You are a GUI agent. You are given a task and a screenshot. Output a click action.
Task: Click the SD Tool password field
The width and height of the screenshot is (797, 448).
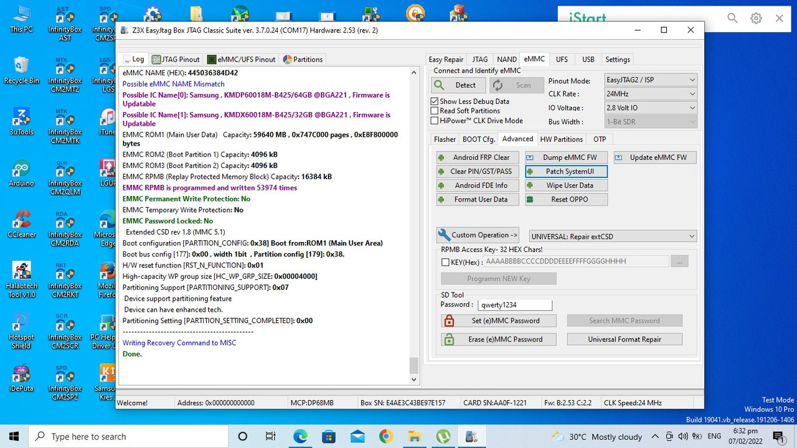point(514,304)
